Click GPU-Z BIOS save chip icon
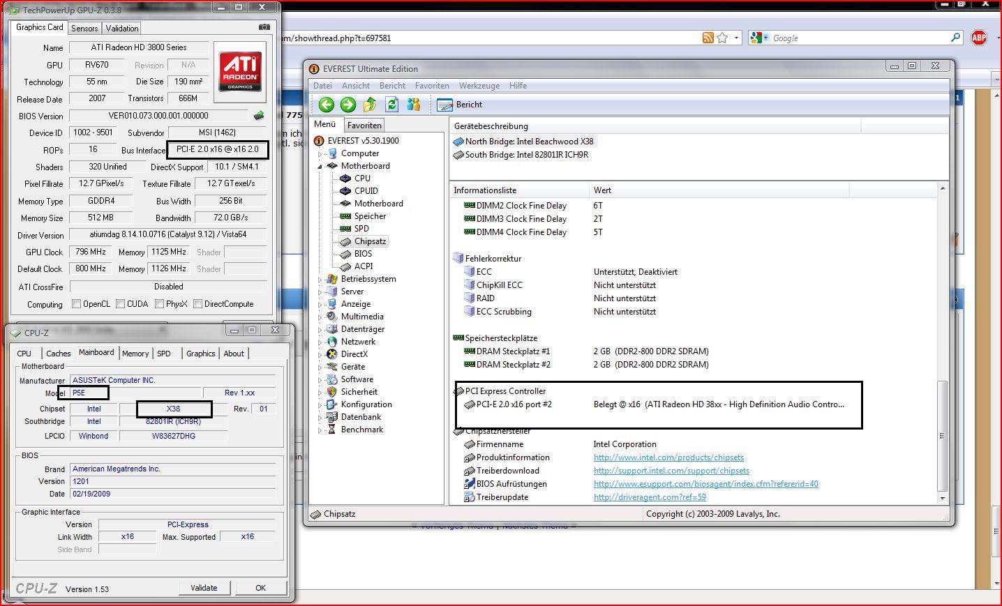Viewport: 1002px width, 606px height. click(259, 116)
